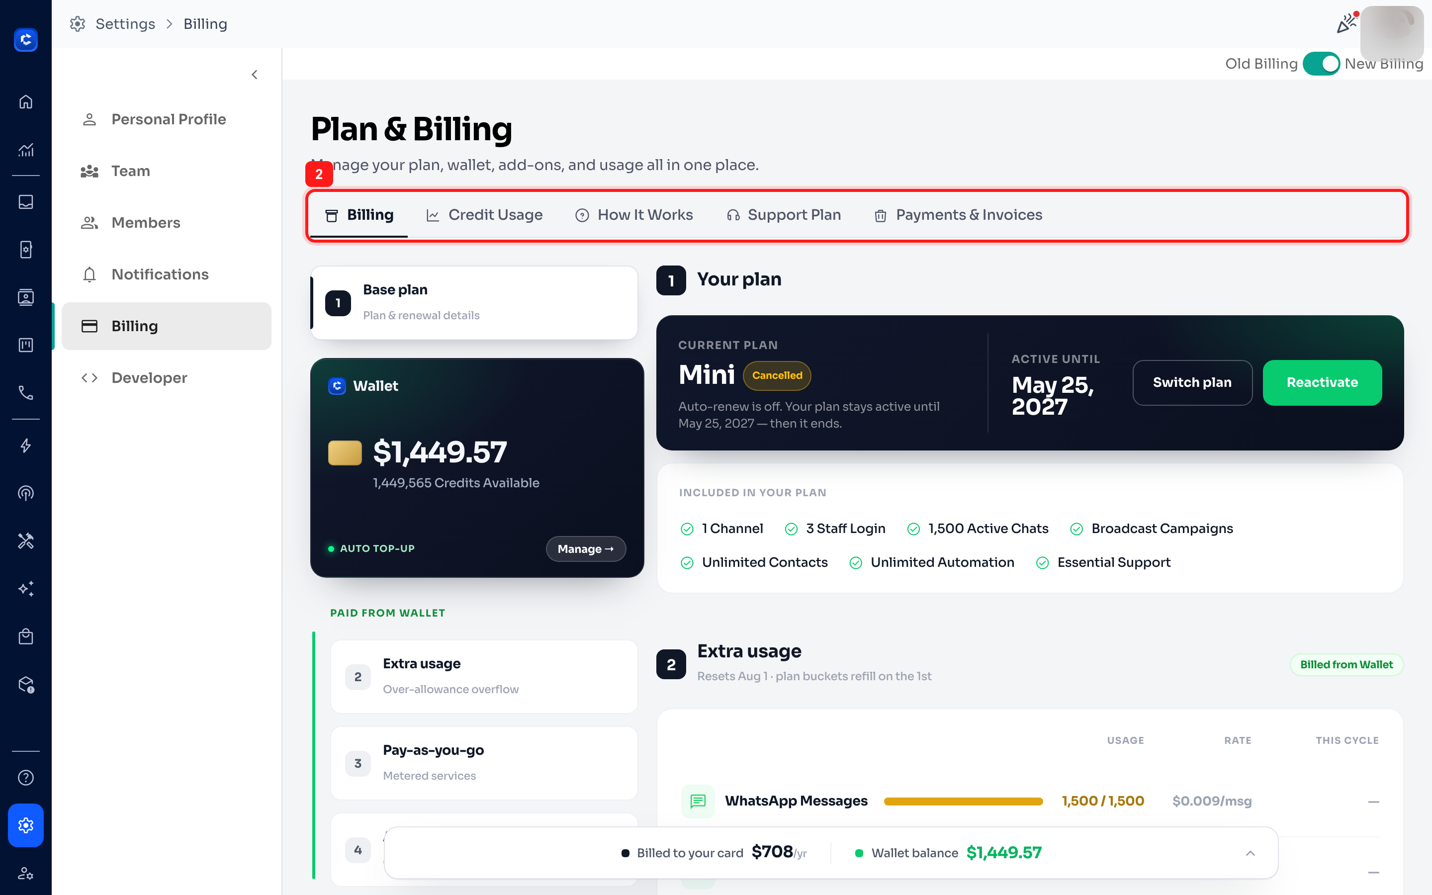The height and width of the screenshot is (895, 1432).
Task: Open the Home icon in left rail
Action: tap(25, 102)
